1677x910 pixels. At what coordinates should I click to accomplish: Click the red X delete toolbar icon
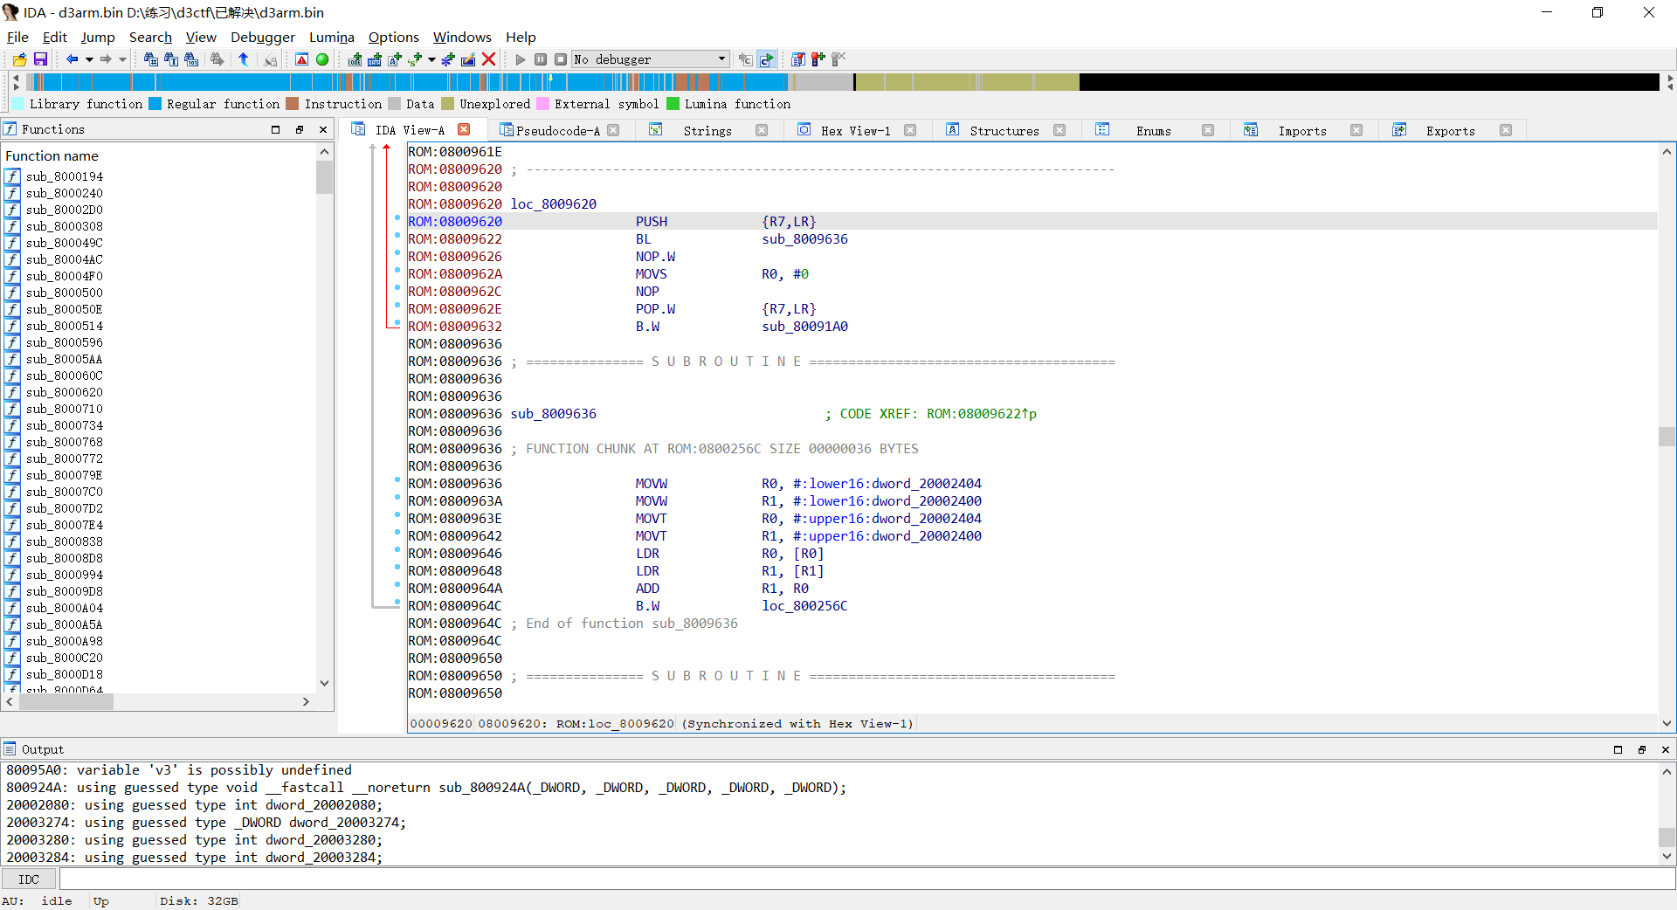[489, 59]
